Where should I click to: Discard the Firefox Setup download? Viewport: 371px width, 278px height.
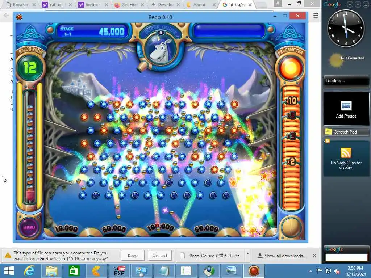tap(159, 256)
